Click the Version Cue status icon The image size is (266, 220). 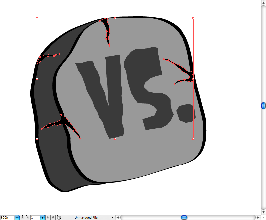pyautogui.click(x=59, y=218)
